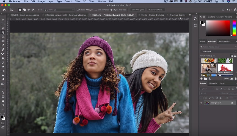Switch libraries to grid view
This screenshot has height=136, width=237.
point(232,56)
